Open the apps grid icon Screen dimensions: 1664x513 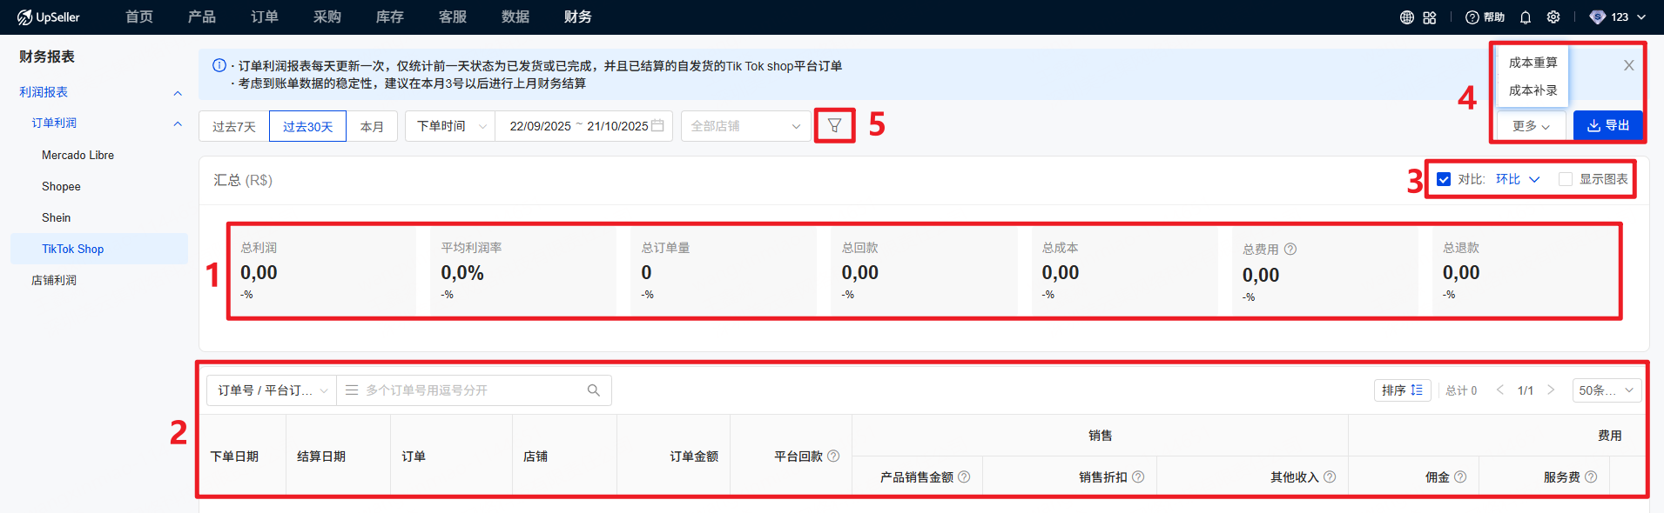coord(1430,17)
